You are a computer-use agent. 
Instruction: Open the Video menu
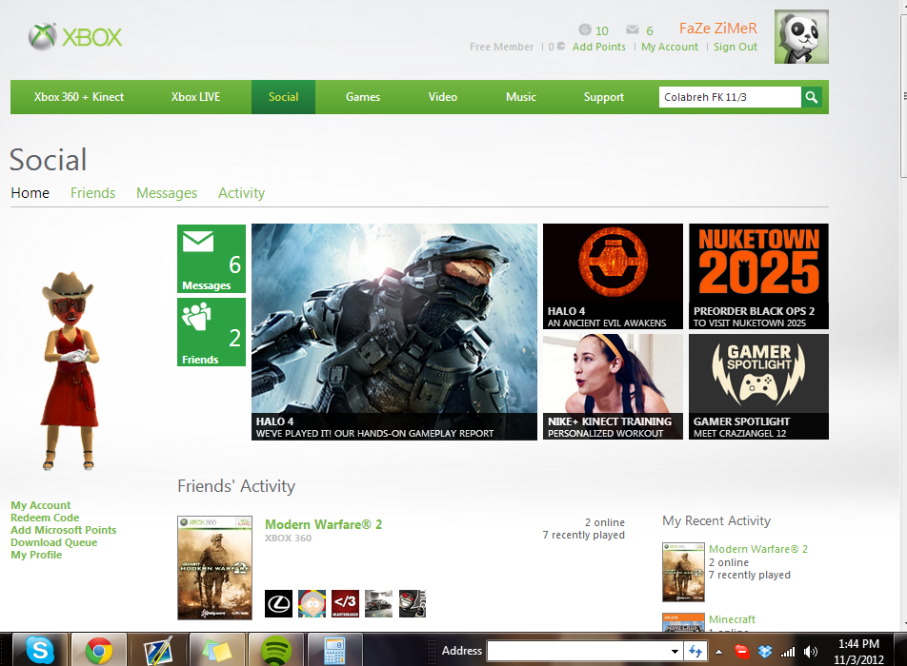tap(442, 97)
